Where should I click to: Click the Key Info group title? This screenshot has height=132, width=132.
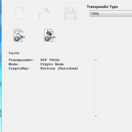[14, 53]
